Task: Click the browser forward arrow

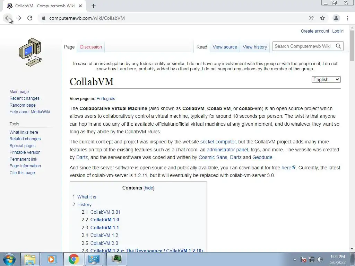Action: pos(19,18)
